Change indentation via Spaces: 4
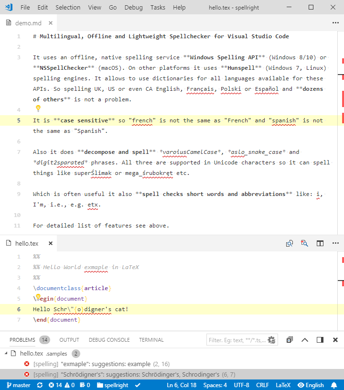 [215, 385]
